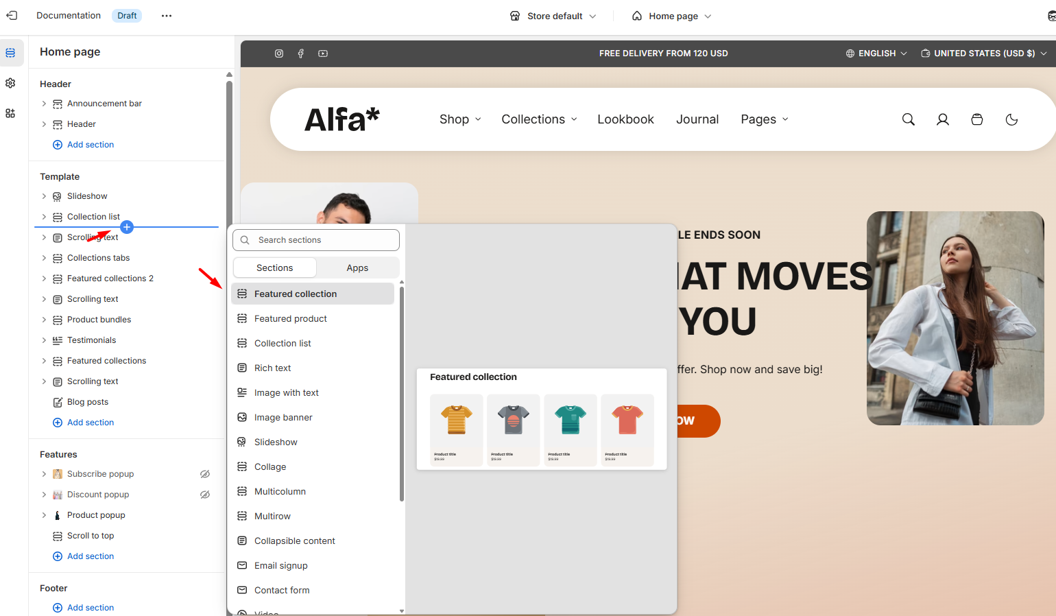Expand the Announcement bar section

click(x=44, y=104)
